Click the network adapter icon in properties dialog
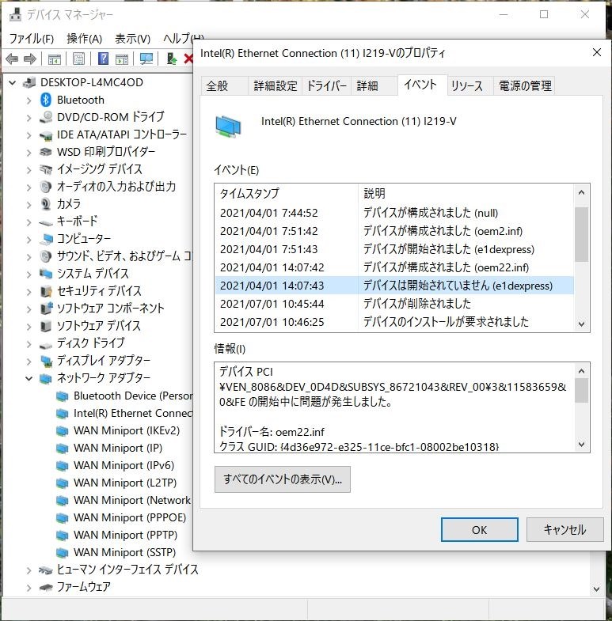Viewport: 612px width, 621px height. (228, 127)
